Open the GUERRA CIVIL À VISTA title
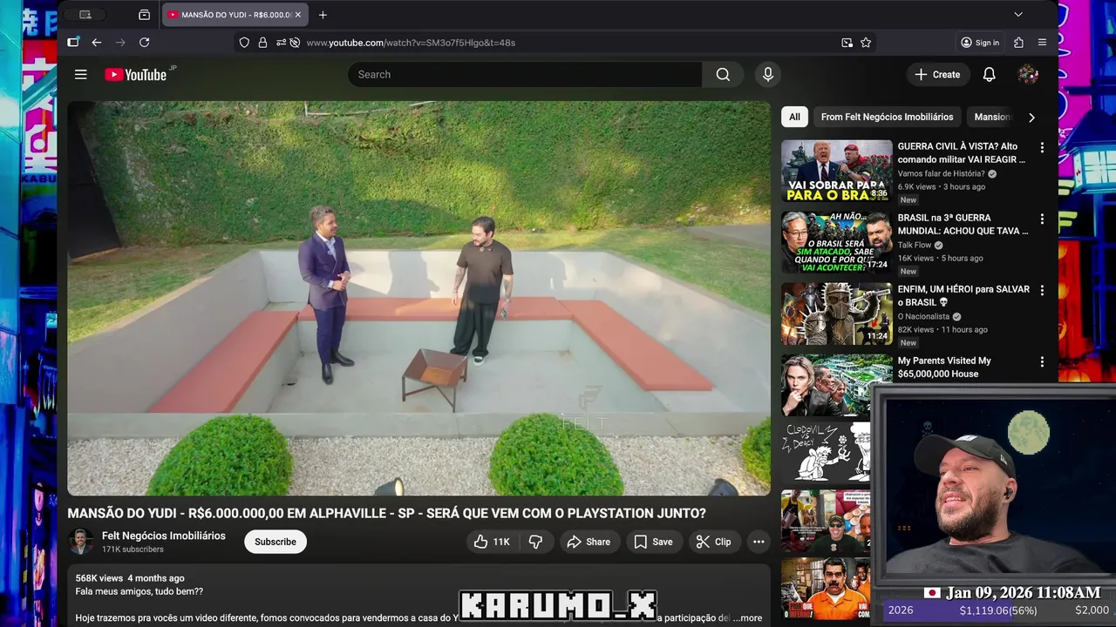The height and width of the screenshot is (627, 1116). tap(963, 153)
